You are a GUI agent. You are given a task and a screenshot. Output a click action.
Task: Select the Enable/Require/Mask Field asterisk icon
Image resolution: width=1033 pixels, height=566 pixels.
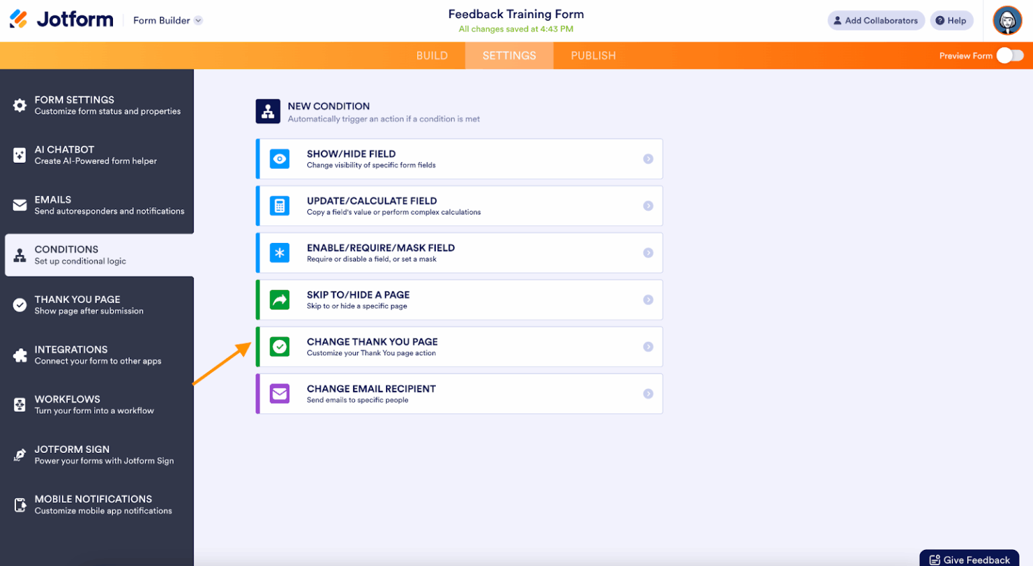(279, 253)
